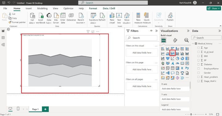Open the Modeling ribbon tab

click(x=42, y=9)
